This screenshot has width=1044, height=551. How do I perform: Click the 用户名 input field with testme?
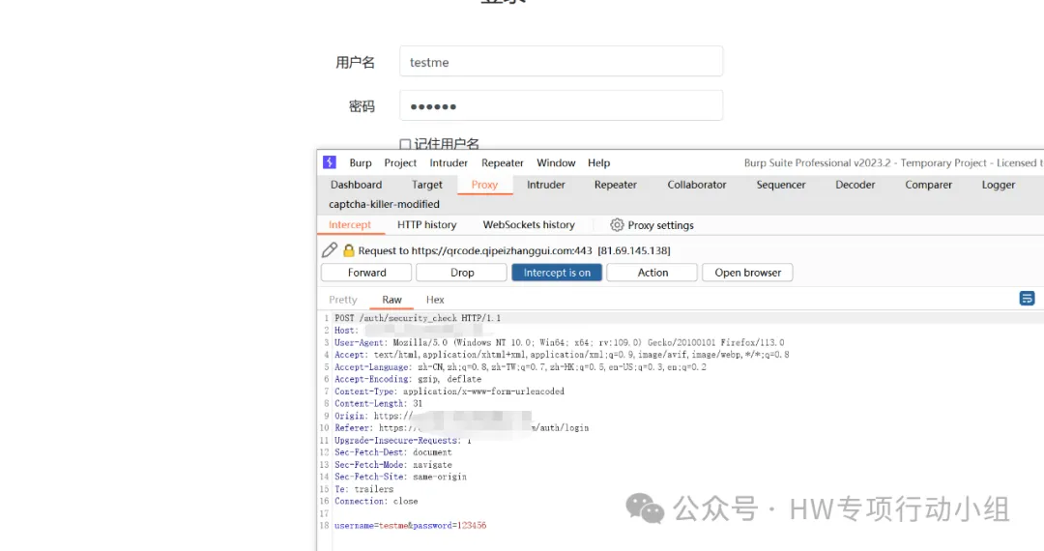[x=561, y=61]
